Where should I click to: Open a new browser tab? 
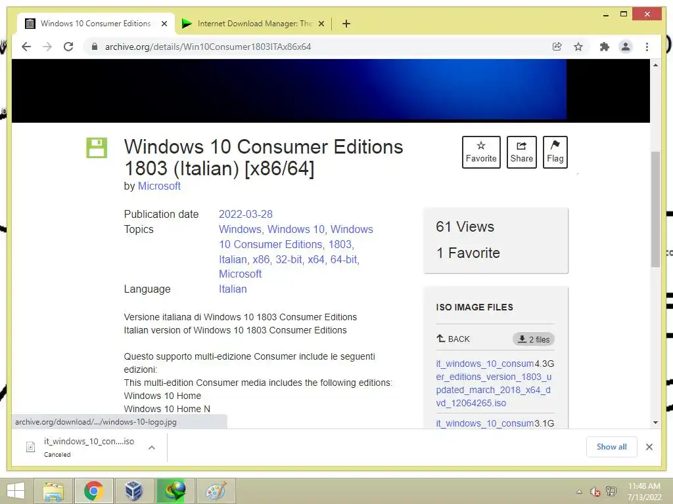coord(346,24)
